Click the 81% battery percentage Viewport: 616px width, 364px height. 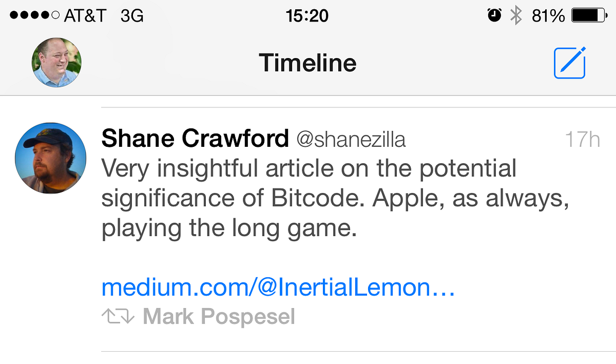click(x=548, y=16)
